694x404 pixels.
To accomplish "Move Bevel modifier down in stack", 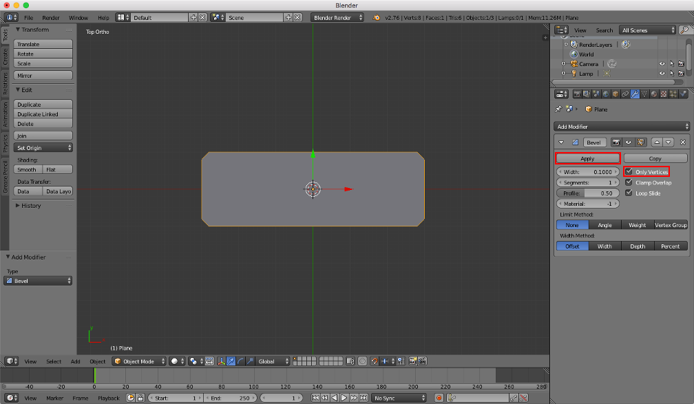I will (669, 142).
